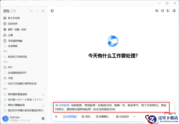
Task: Click the loading spinner on 制作猫形桌面宠物
Action: point(43,94)
